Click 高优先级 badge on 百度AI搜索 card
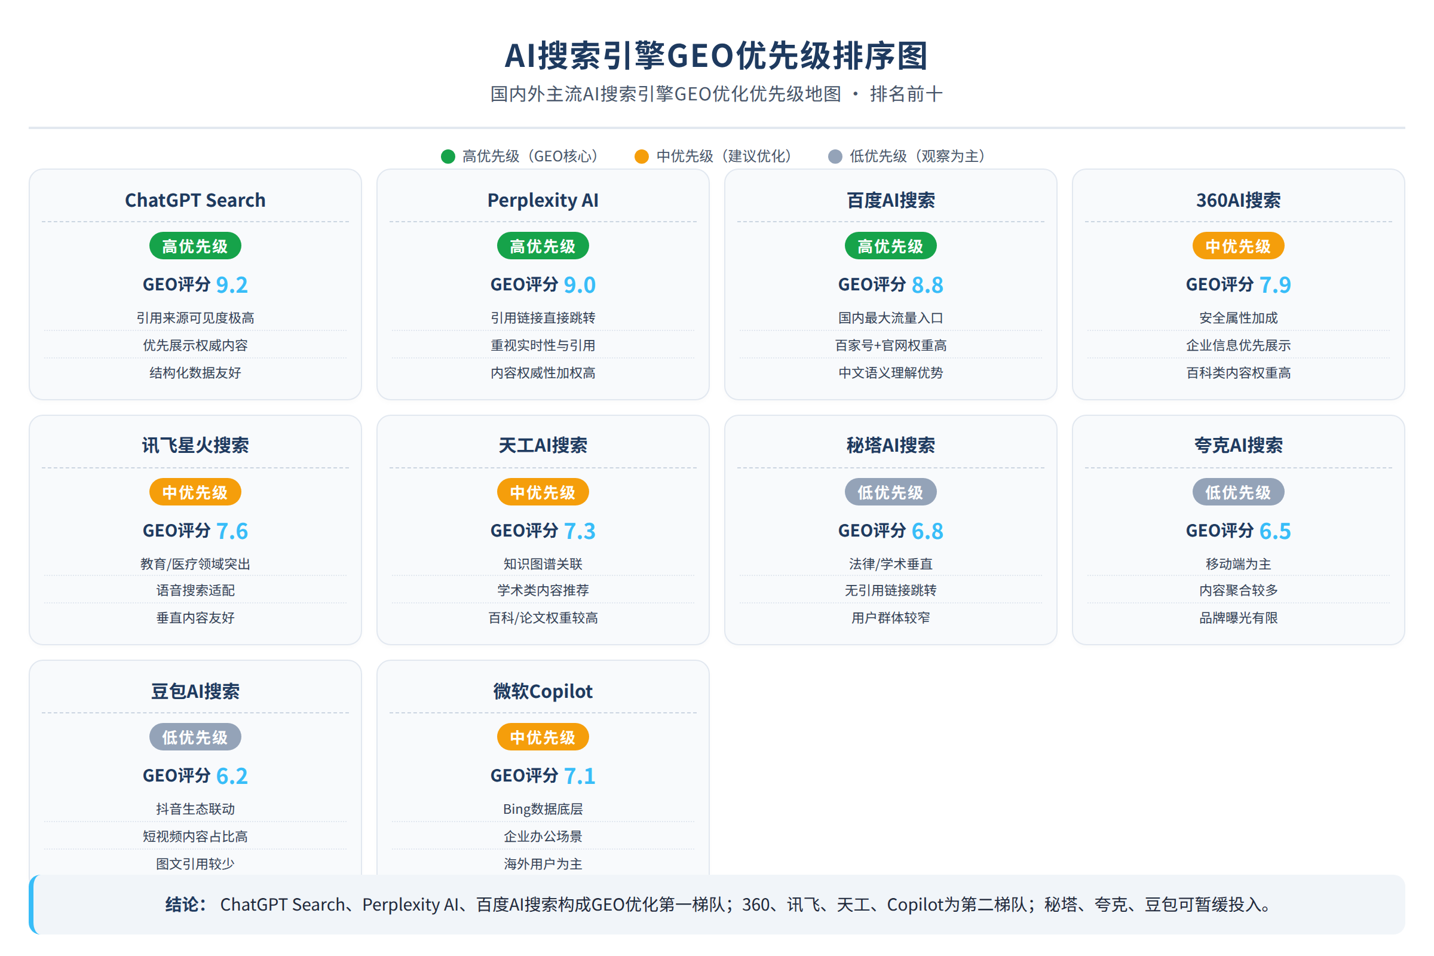 (x=891, y=246)
